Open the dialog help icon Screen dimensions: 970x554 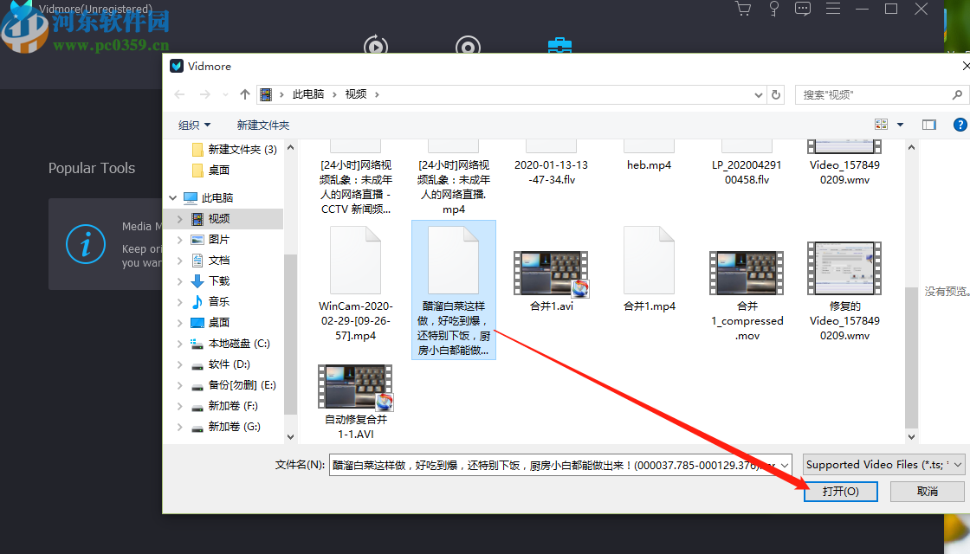960,125
